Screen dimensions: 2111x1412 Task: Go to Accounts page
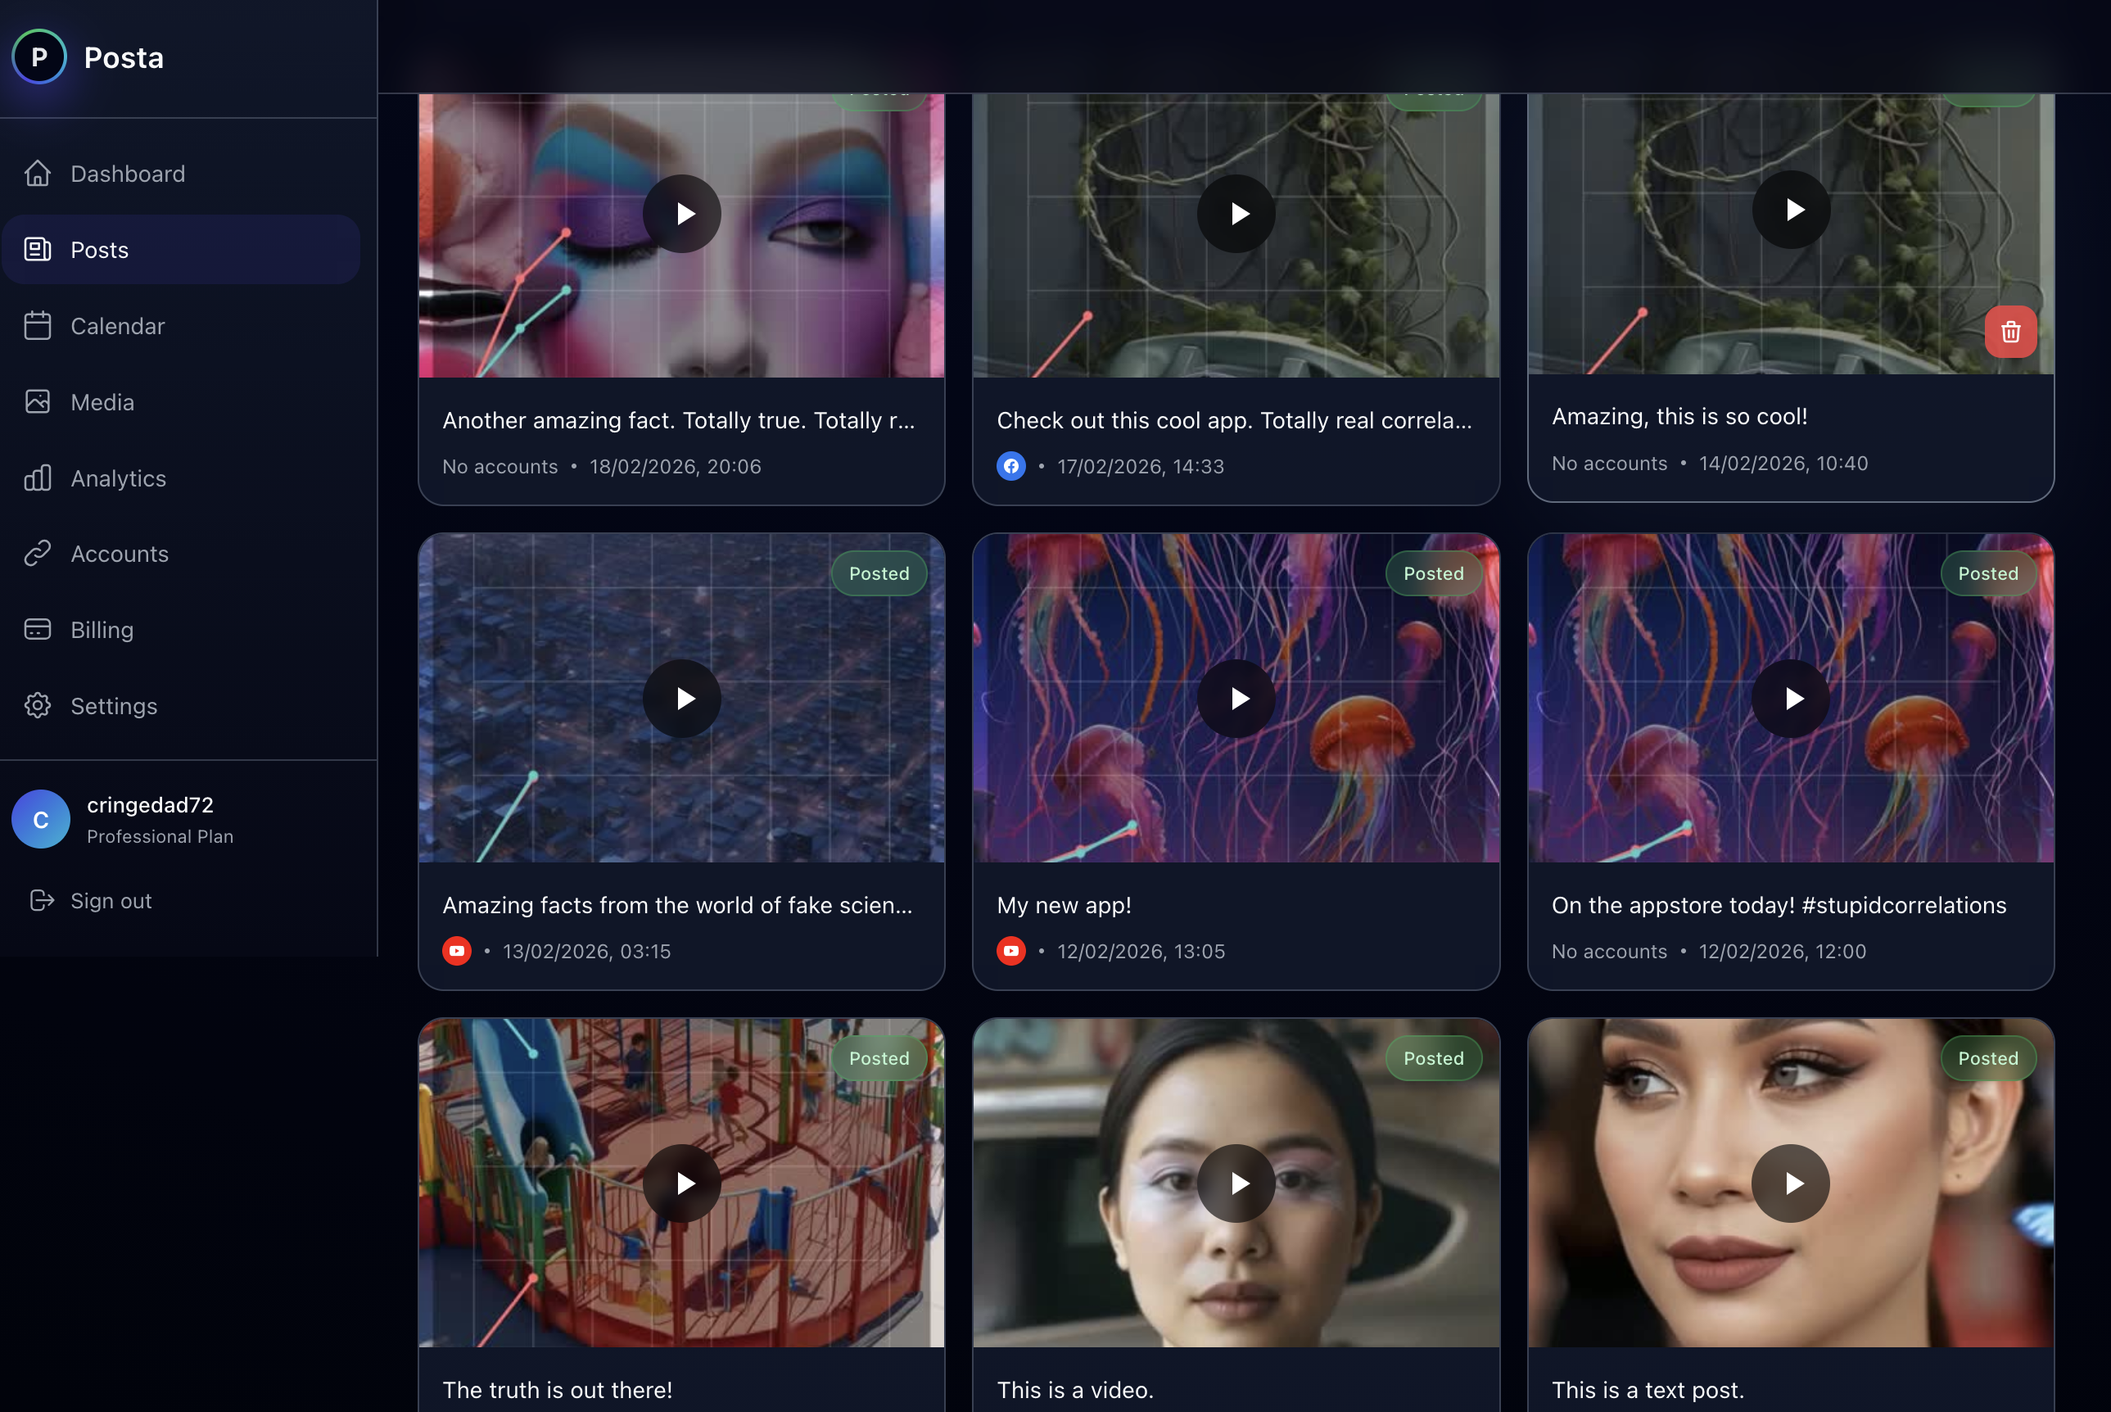pos(181,553)
